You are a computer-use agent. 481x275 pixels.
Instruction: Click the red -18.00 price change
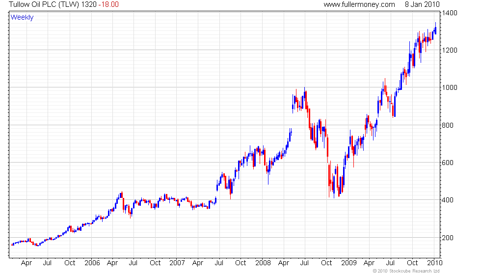pyautogui.click(x=108, y=4)
